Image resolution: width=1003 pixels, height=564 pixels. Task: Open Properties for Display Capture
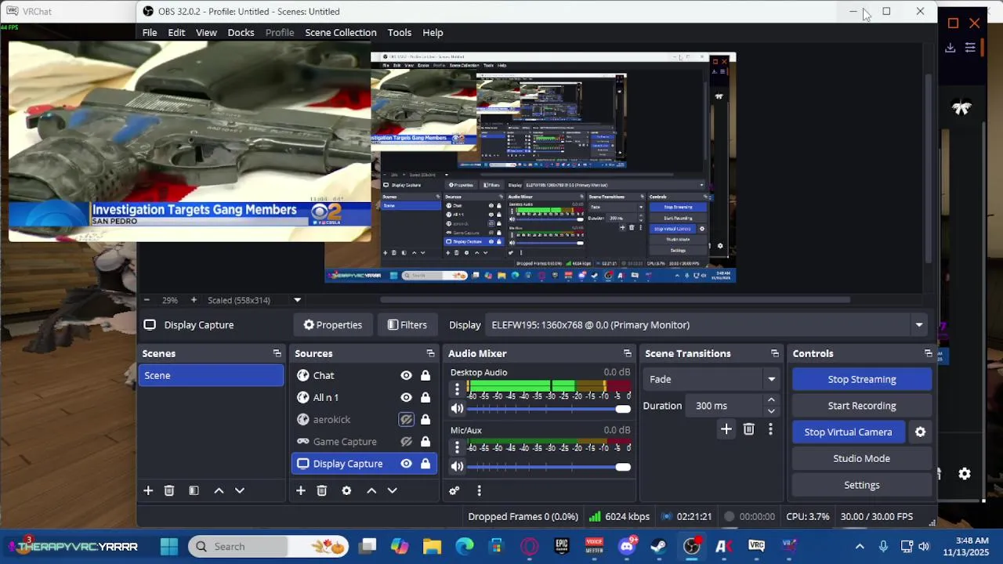pos(333,325)
